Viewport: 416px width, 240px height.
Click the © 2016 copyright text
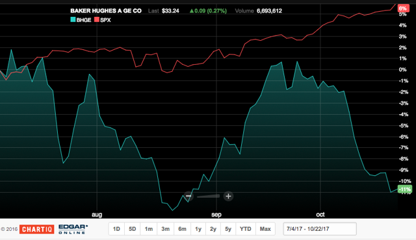[9, 229]
